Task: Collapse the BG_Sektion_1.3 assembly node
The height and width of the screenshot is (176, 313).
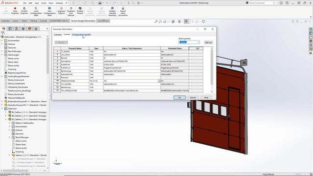Action: coord(5,119)
